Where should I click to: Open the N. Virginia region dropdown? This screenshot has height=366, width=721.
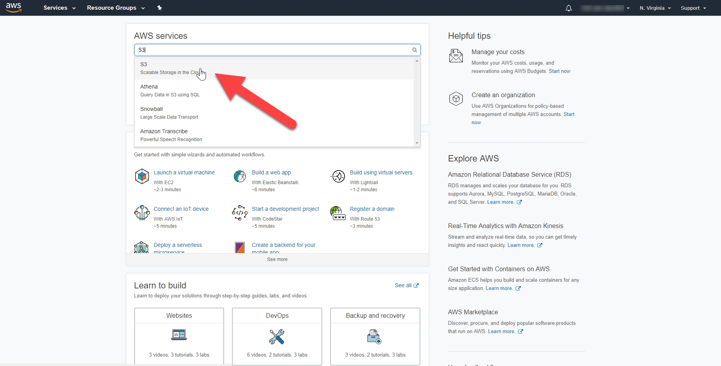click(655, 8)
